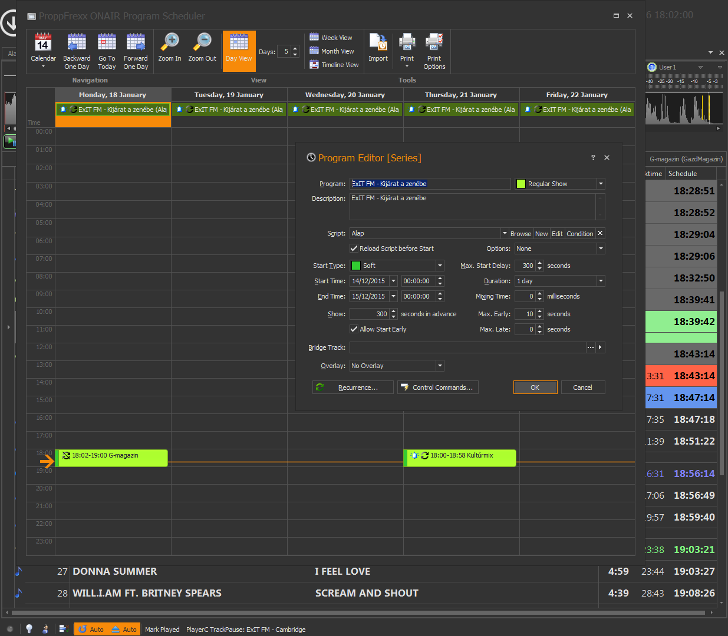The width and height of the screenshot is (728, 636).
Task: Click Edit next to Script
Action: [x=557, y=234]
